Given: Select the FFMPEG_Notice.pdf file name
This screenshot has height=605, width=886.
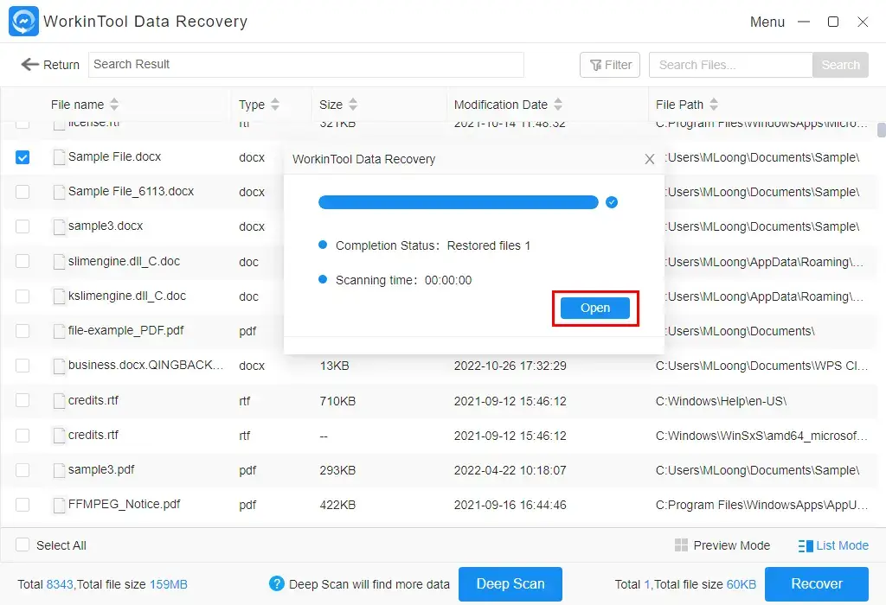Looking at the screenshot, I should coord(124,504).
